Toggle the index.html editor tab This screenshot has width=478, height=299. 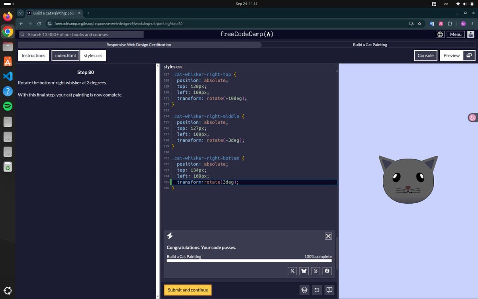point(65,55)
